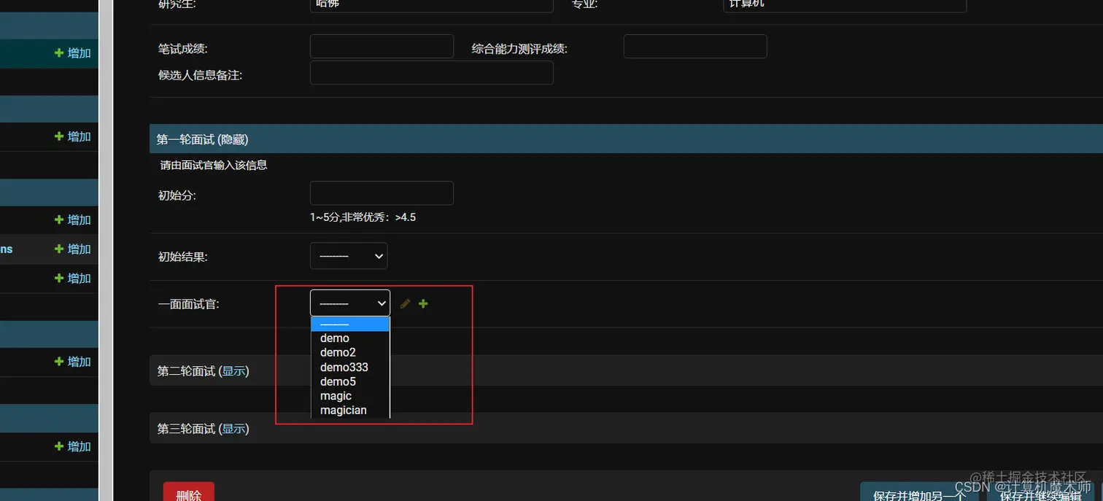This screenshot has height=501, width=1103.
Task: Click the 保存并增加另一个 button
Action: [x=919, y=492]
